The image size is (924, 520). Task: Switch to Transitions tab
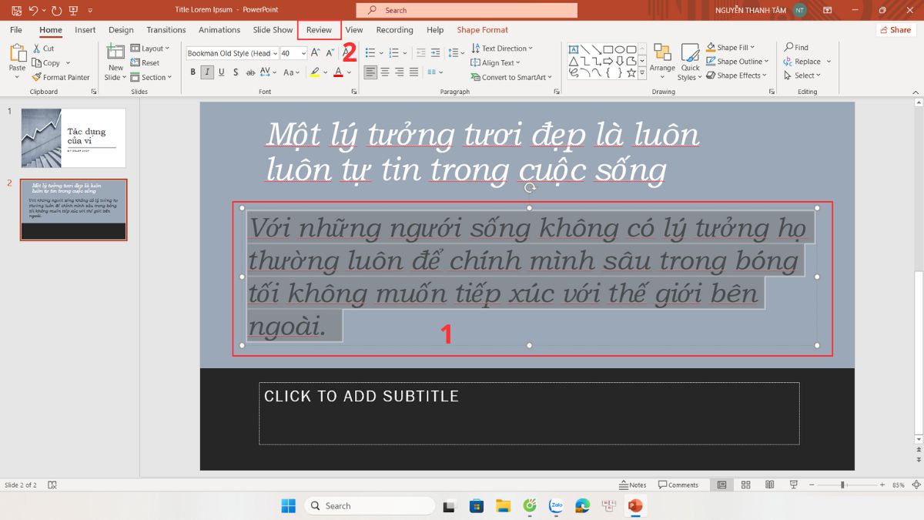[x=166, y=30]
